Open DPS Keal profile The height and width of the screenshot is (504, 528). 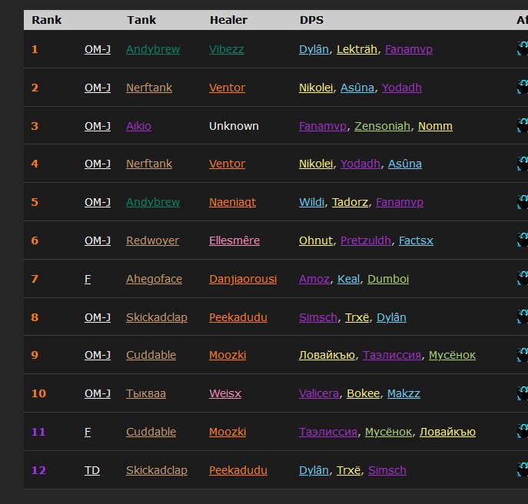click(x=348, y=279)
